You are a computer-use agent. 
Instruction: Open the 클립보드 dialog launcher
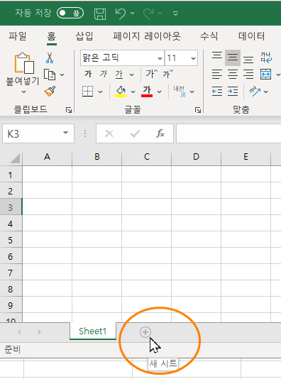tap(69, 110)
